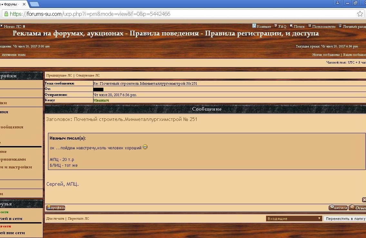Click the green padlock in address bar
Screen dimensions: 366x238
[6, 14]
